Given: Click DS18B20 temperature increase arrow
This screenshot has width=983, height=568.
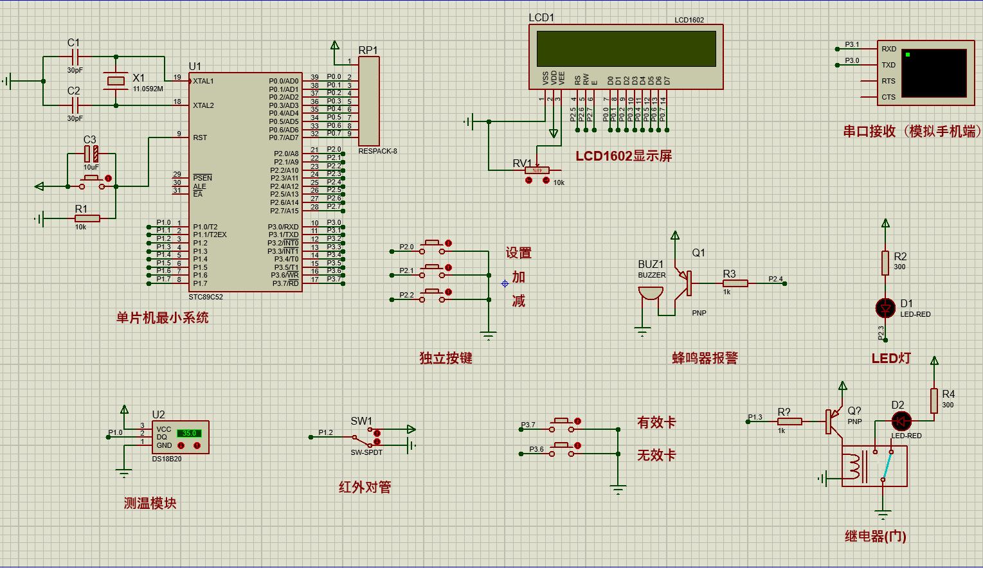Looking at the screenshot, I should [x=197, y=445].
